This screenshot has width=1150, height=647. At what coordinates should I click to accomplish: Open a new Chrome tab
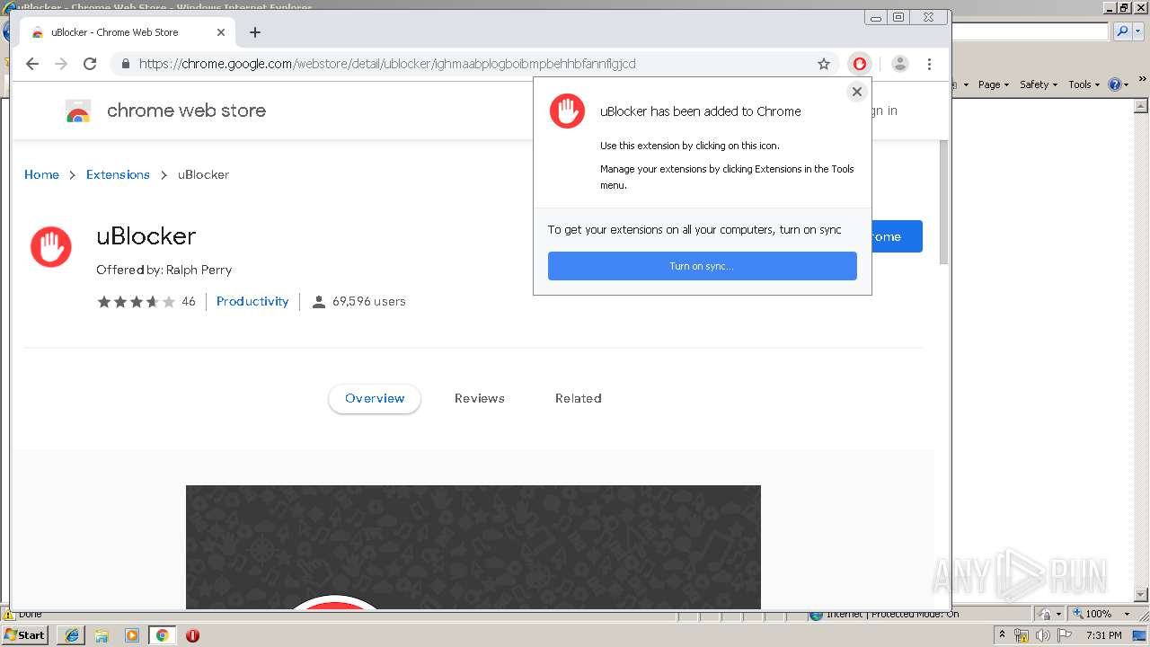255,32
